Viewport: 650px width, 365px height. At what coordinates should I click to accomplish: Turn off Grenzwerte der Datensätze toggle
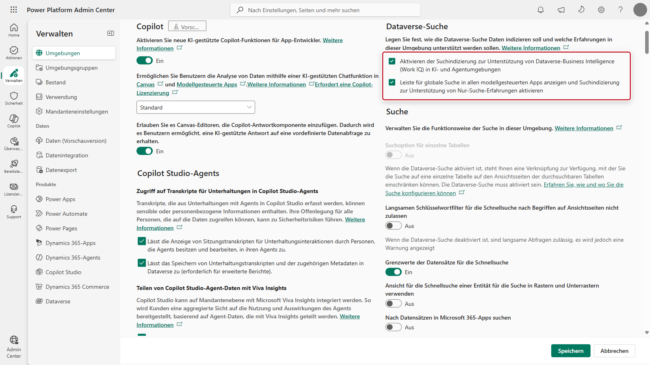coord(394,272)
